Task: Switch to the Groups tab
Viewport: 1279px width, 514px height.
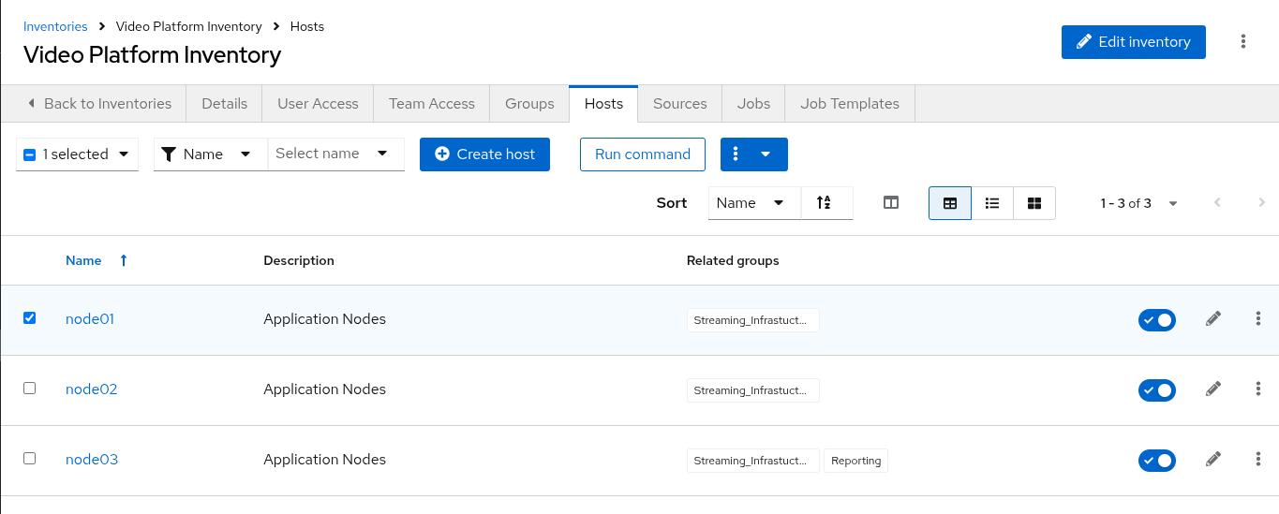Action: (529, 104)
